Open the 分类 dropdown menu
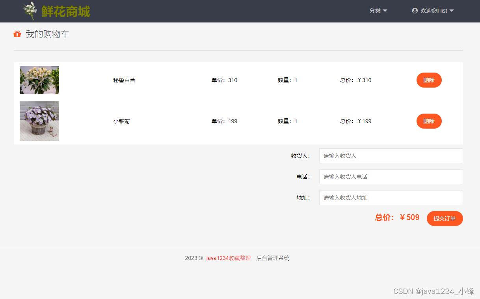 pos(378,11)
